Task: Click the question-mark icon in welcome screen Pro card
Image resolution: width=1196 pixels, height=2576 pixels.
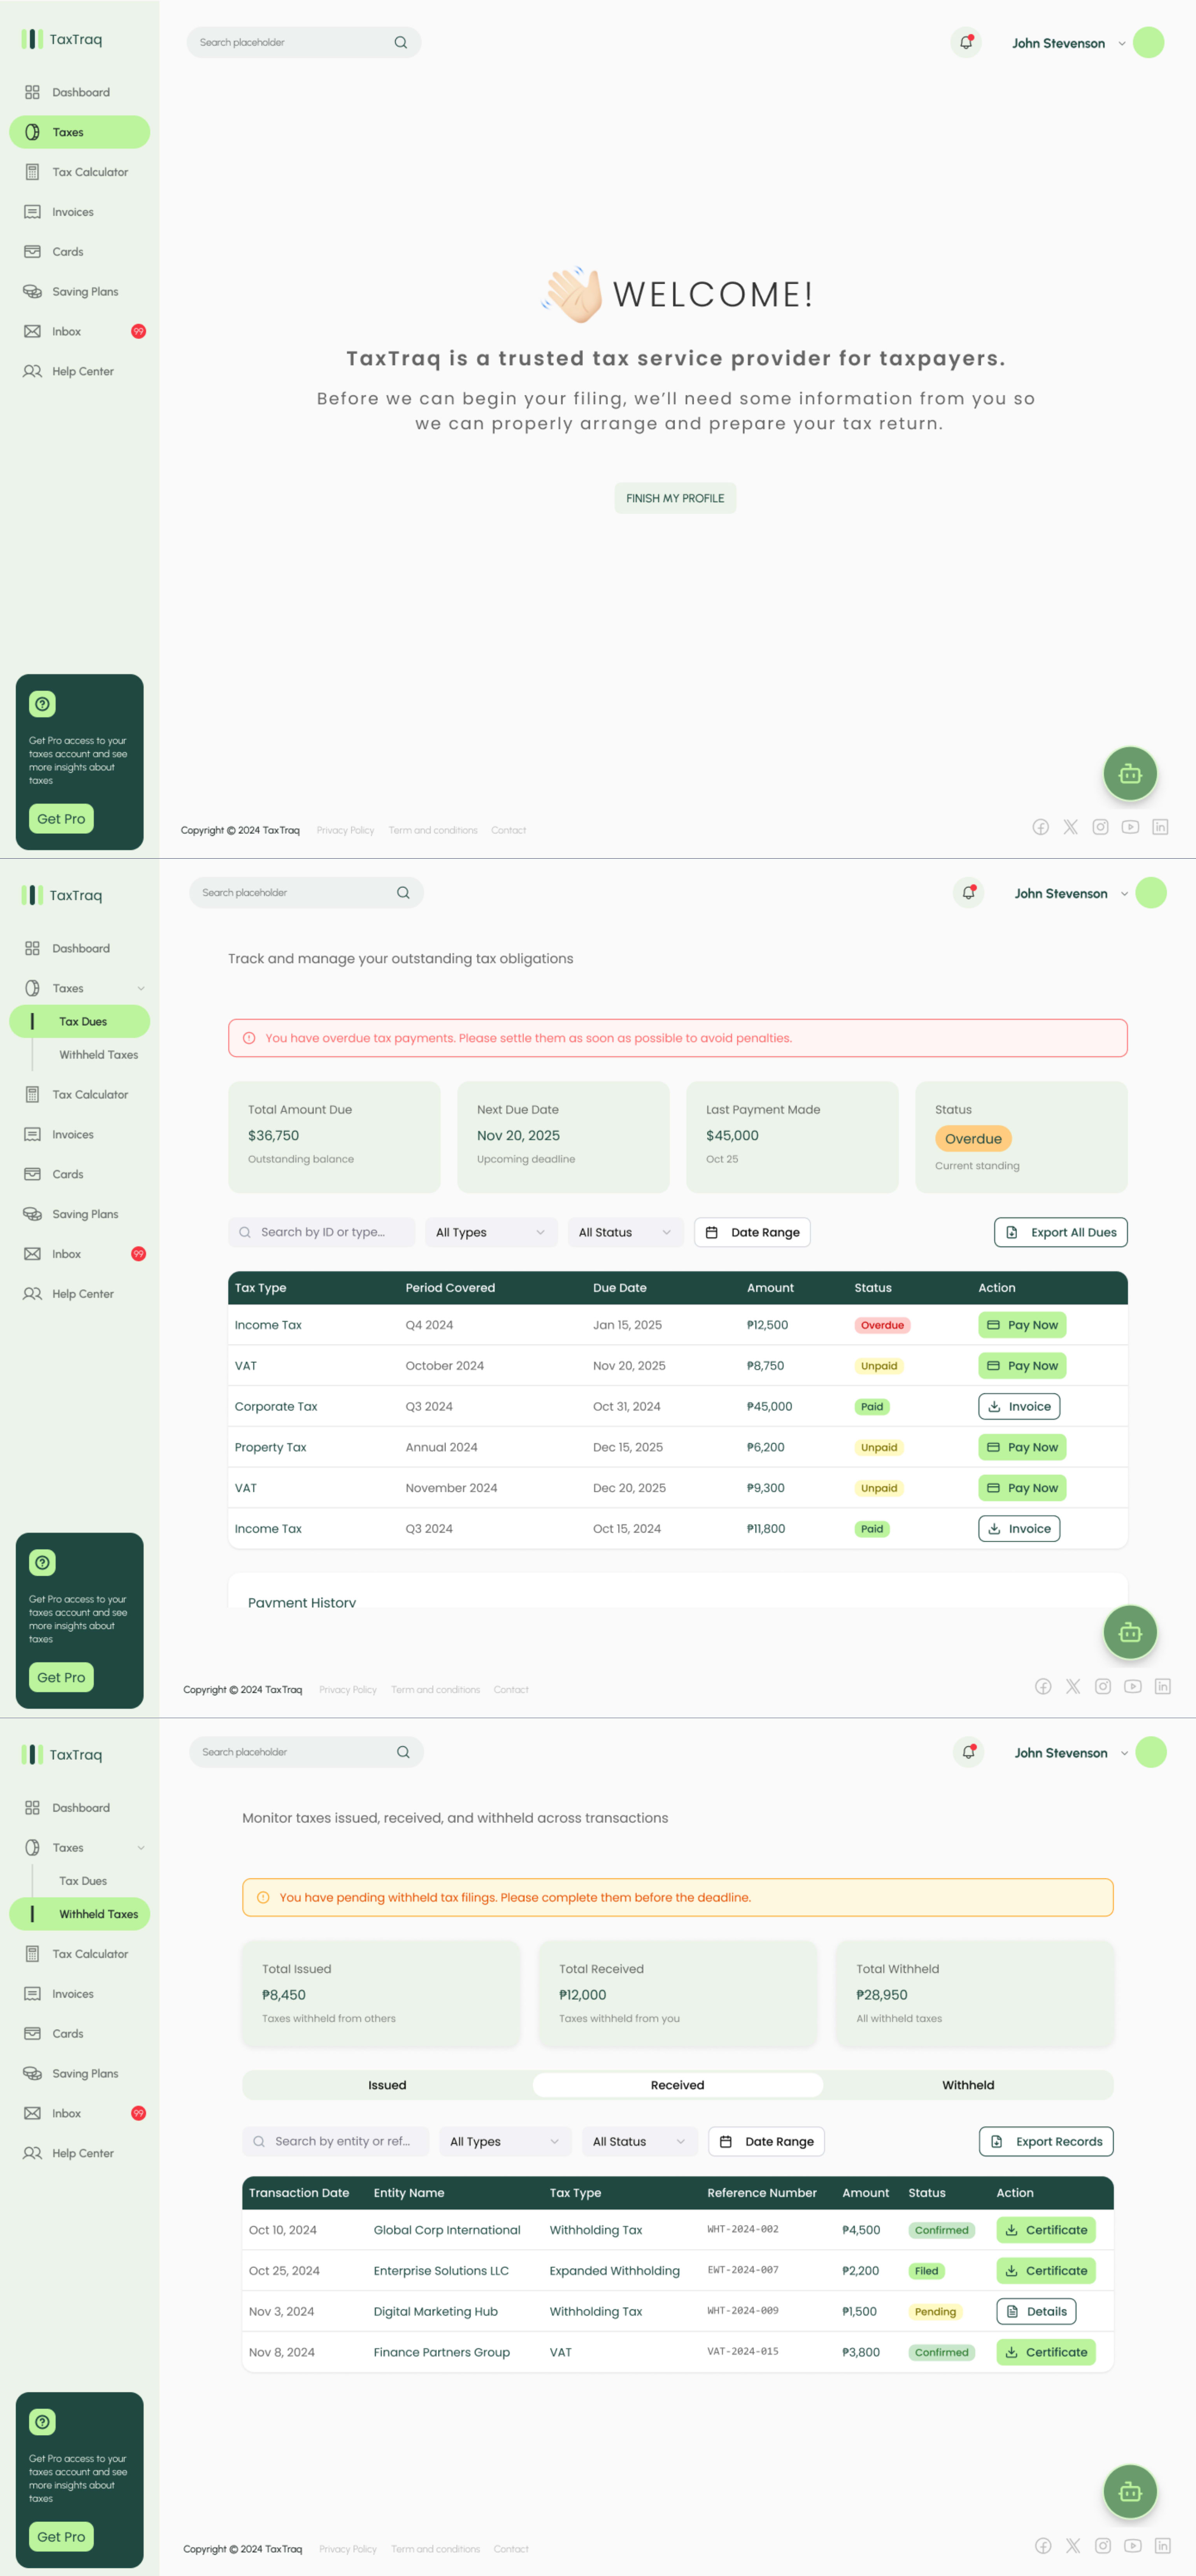Action: click(x=42, y=704)
